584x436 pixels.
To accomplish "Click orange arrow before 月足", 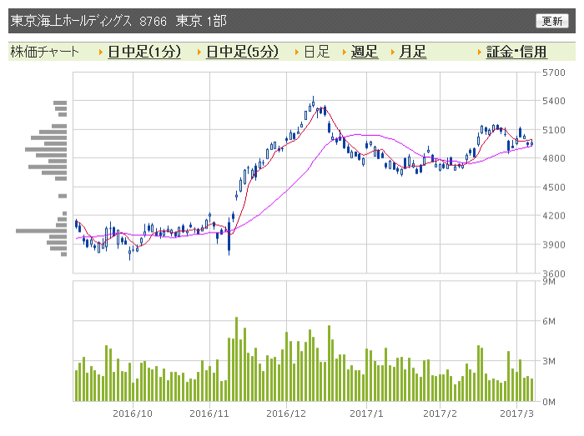I will click(x=393, y=52).
